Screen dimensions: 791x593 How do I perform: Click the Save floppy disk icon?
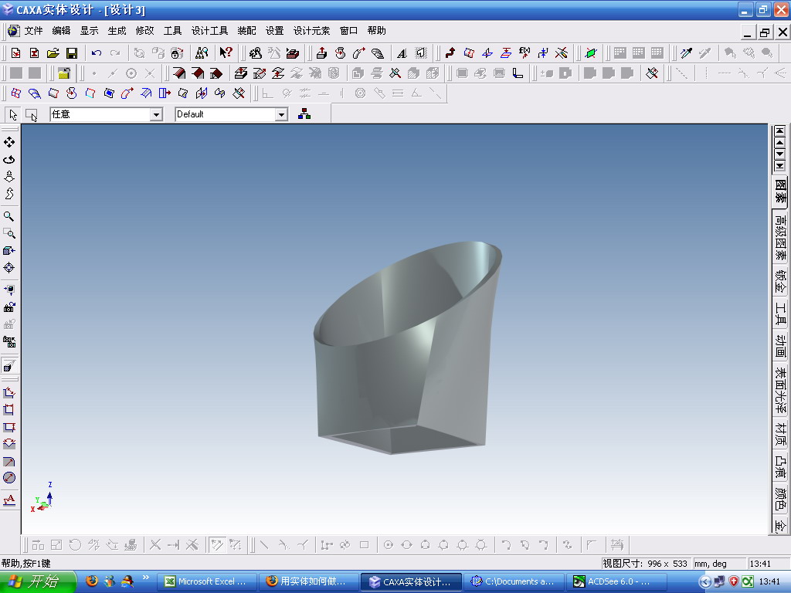(x=72, y=53)
